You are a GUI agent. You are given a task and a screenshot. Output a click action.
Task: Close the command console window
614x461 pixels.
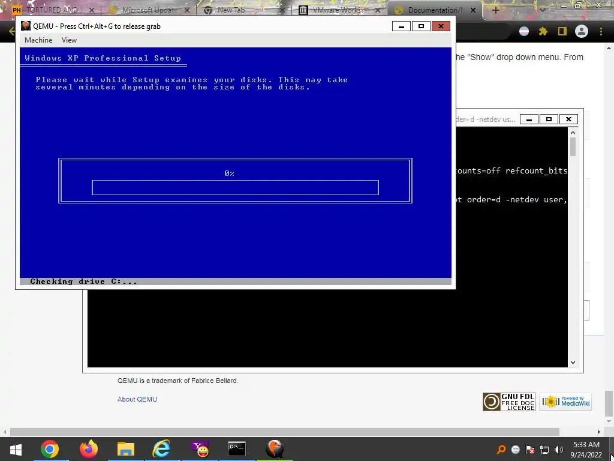tap(568, 119)
